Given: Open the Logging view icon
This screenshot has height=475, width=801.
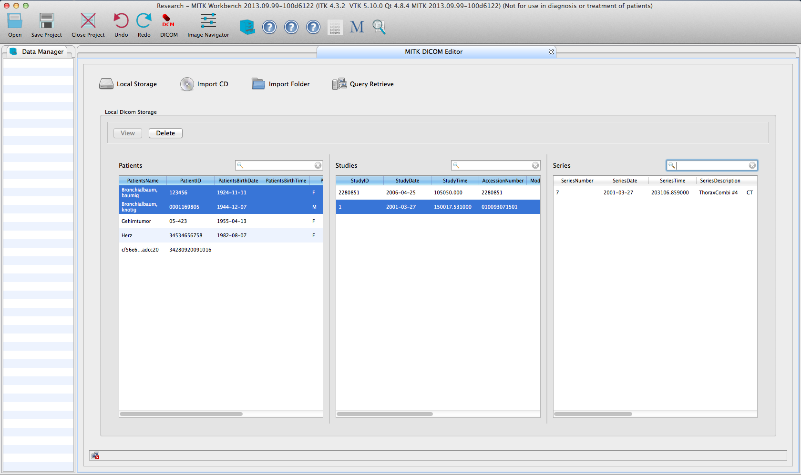Looking at the screenshot, I should (335, 27).
